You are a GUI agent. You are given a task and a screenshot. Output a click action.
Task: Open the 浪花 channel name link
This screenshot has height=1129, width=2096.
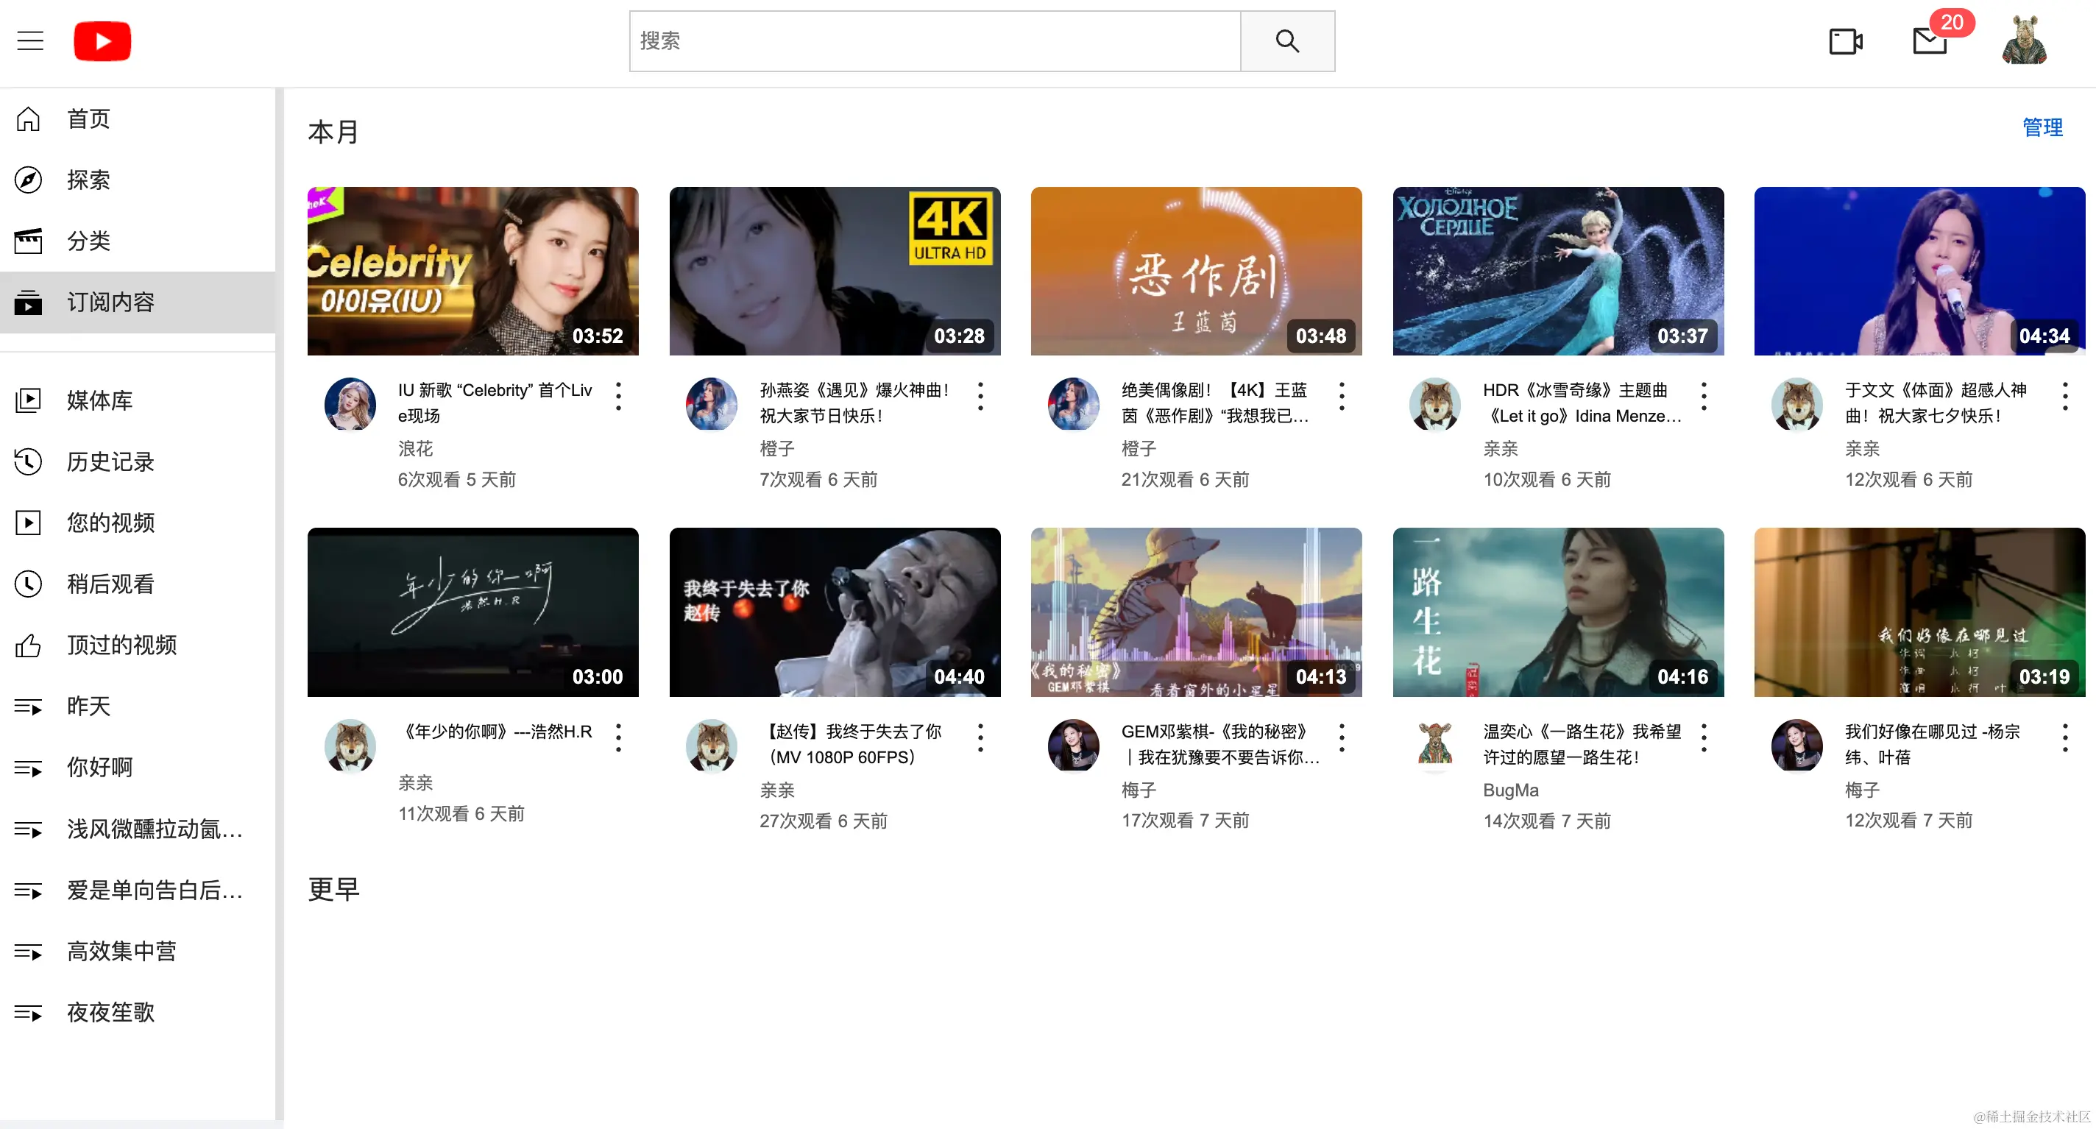[416, 448]
